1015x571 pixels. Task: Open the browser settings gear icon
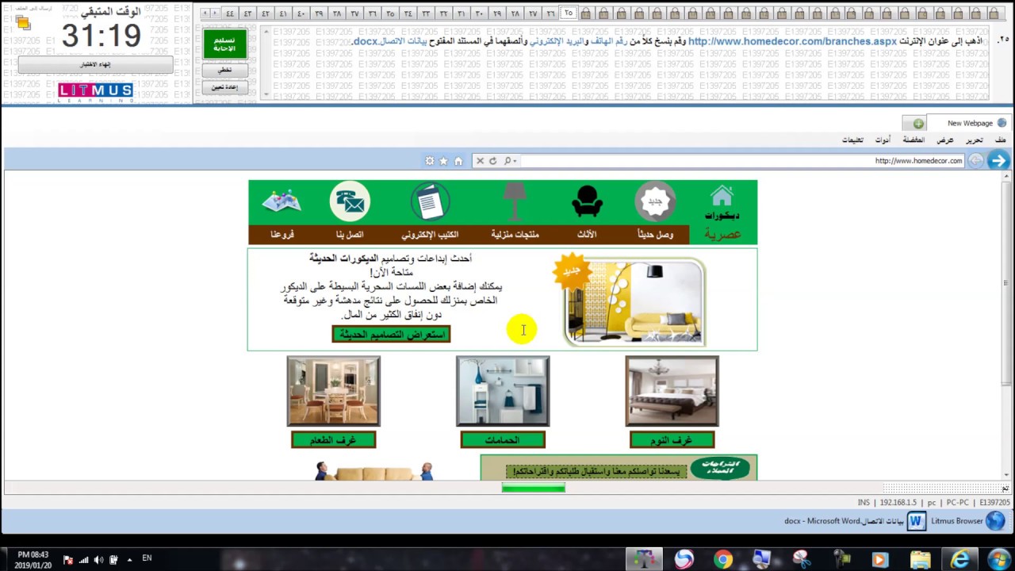pyautogui.click(x=430, y=161)
